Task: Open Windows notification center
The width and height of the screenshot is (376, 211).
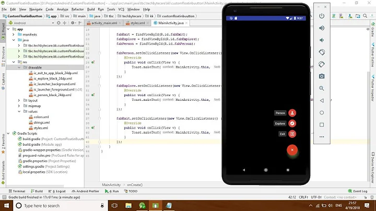Action: click(x=367, y=205)
